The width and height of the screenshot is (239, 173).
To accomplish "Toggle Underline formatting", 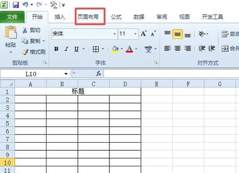I will coord(76,49).
